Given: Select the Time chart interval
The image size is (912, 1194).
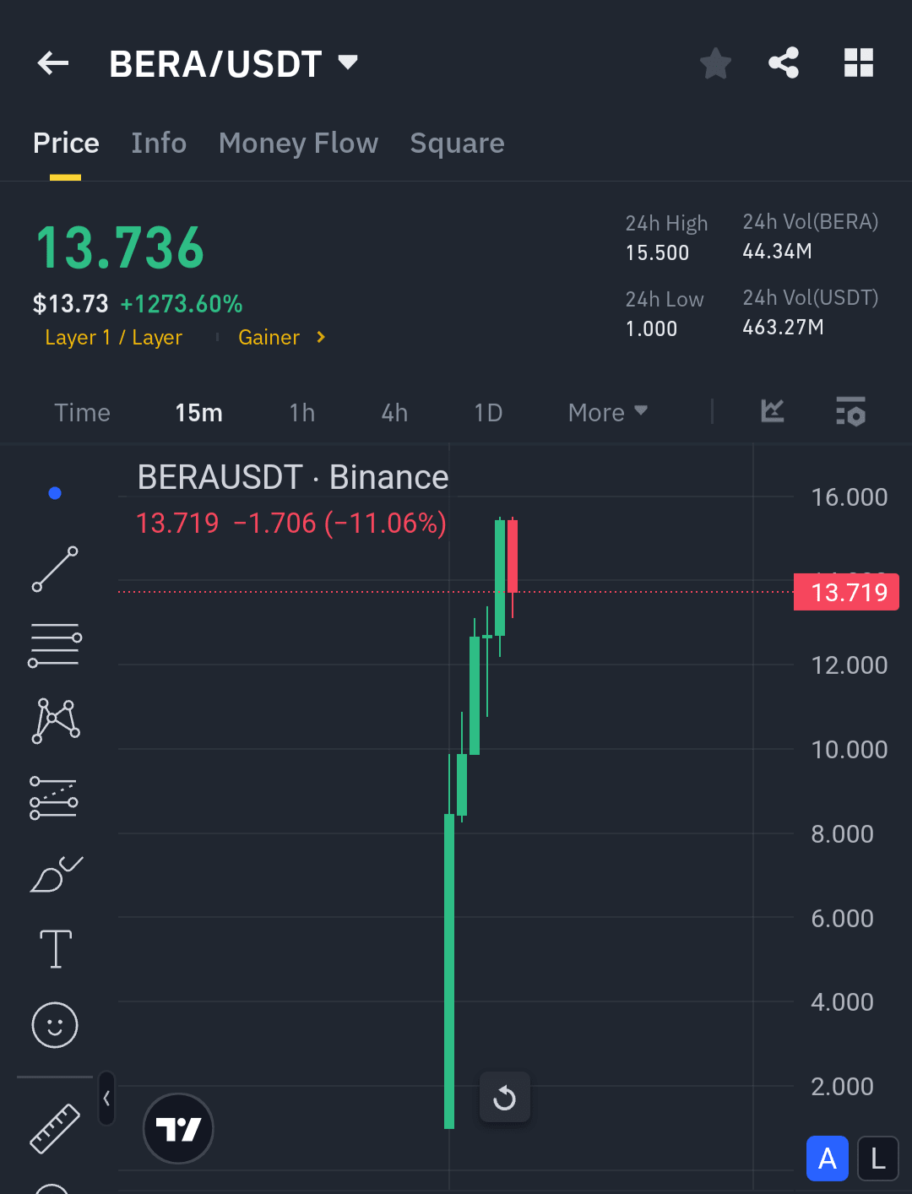Looking at the screenshot, I should pos(83,413).
